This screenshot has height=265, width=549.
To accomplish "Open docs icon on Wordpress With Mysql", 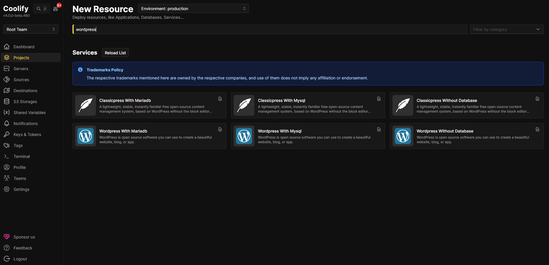I will tap(379, 129).
